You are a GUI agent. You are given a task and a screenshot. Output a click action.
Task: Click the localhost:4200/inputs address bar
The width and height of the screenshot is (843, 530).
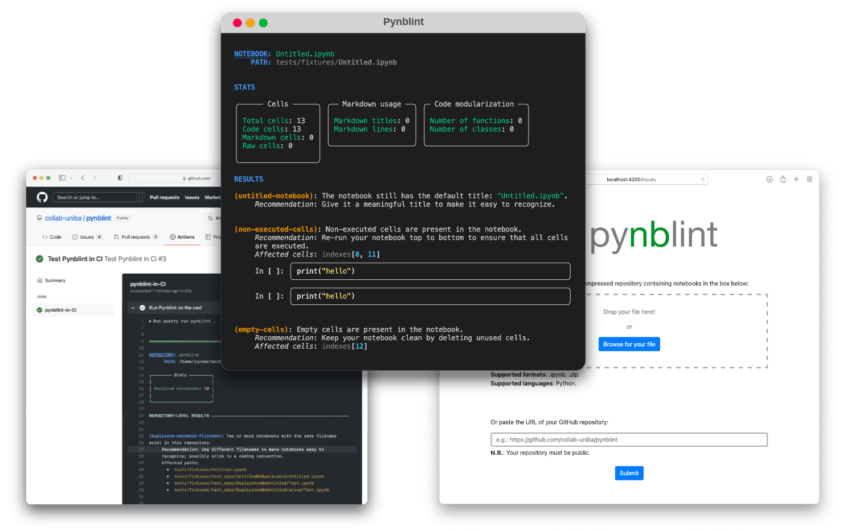click(x=646, y=180)
